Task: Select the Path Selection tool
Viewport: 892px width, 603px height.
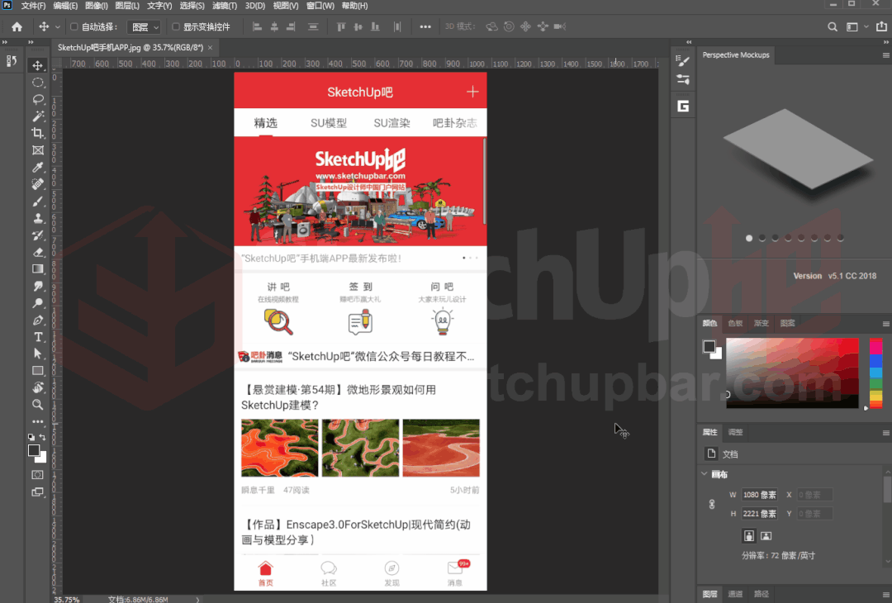Action: (37, 354)
